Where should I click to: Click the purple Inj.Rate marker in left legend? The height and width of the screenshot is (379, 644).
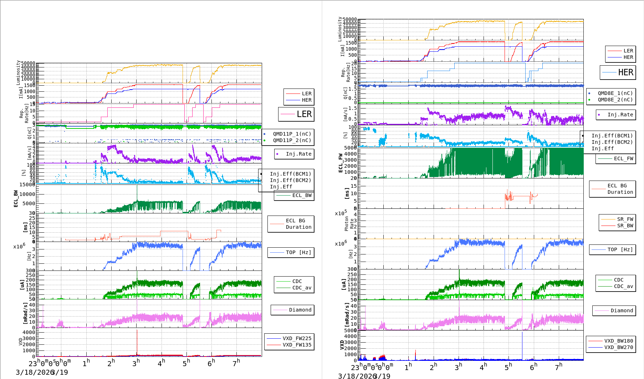pyautogui.click(x=277, y=154)
